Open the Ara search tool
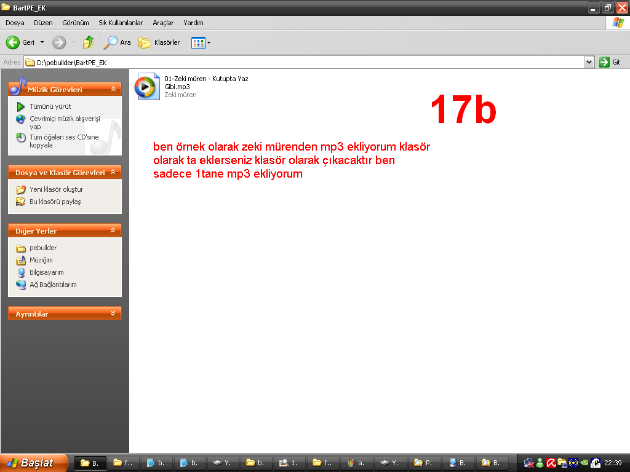630x472 pixels. pos(117,42)
